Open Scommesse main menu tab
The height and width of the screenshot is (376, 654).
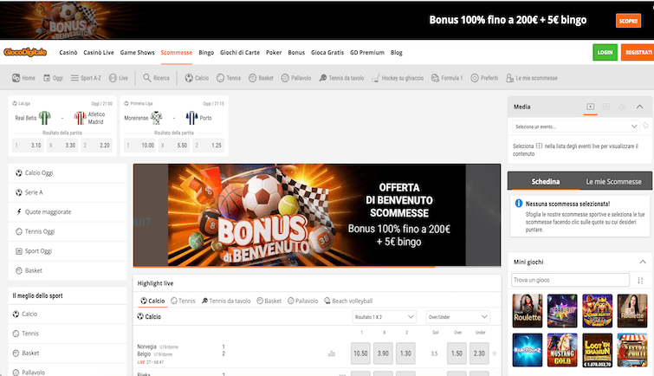pyautogui.click(x=177, y=53)
